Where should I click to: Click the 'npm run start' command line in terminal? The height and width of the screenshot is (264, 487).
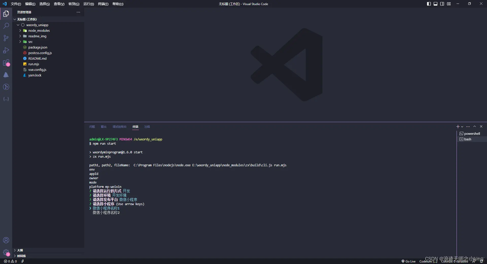pyautogui.click(x=104, y=144)
